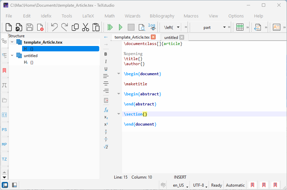This screenshot has height=190, width=287.
Task: Place cursor on \maketitle line
Action: click(135, 84)
